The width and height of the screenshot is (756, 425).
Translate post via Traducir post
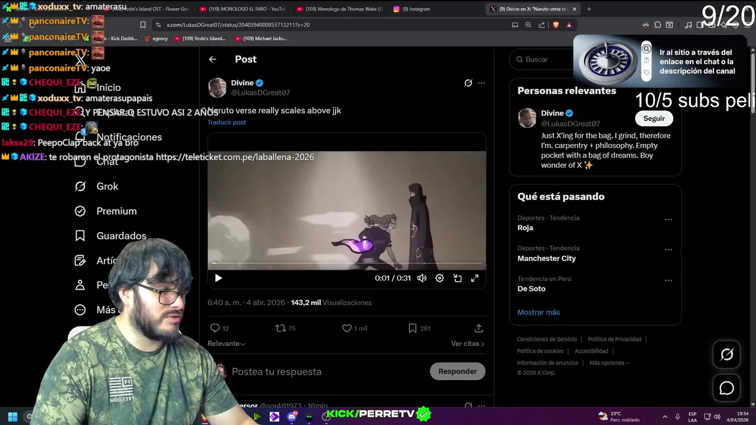tap(227, 122)
